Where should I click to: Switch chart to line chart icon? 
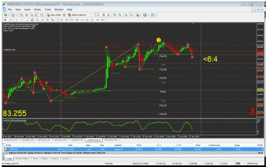(109, 15)
